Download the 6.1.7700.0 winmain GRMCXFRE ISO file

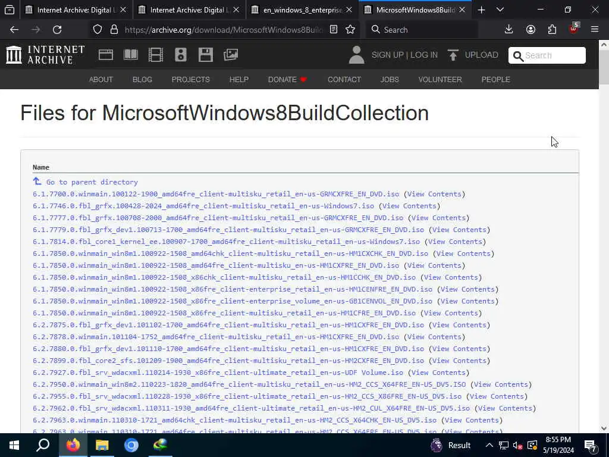216,194
